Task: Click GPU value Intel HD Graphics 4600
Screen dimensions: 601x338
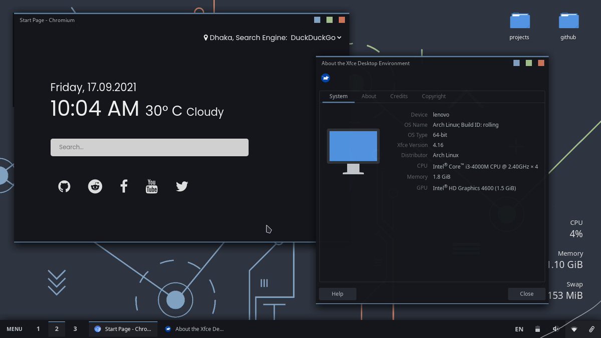Action: coord(474,188)
